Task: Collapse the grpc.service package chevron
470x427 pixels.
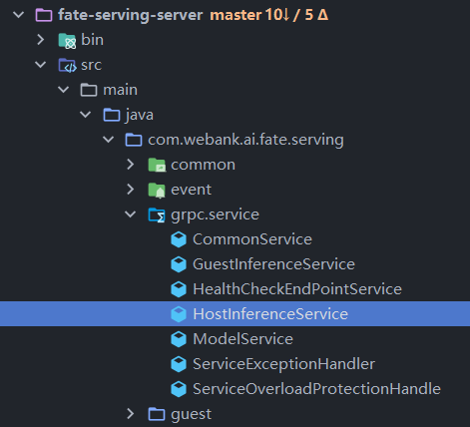Action: pyautogui.click(x=130, y=214)
